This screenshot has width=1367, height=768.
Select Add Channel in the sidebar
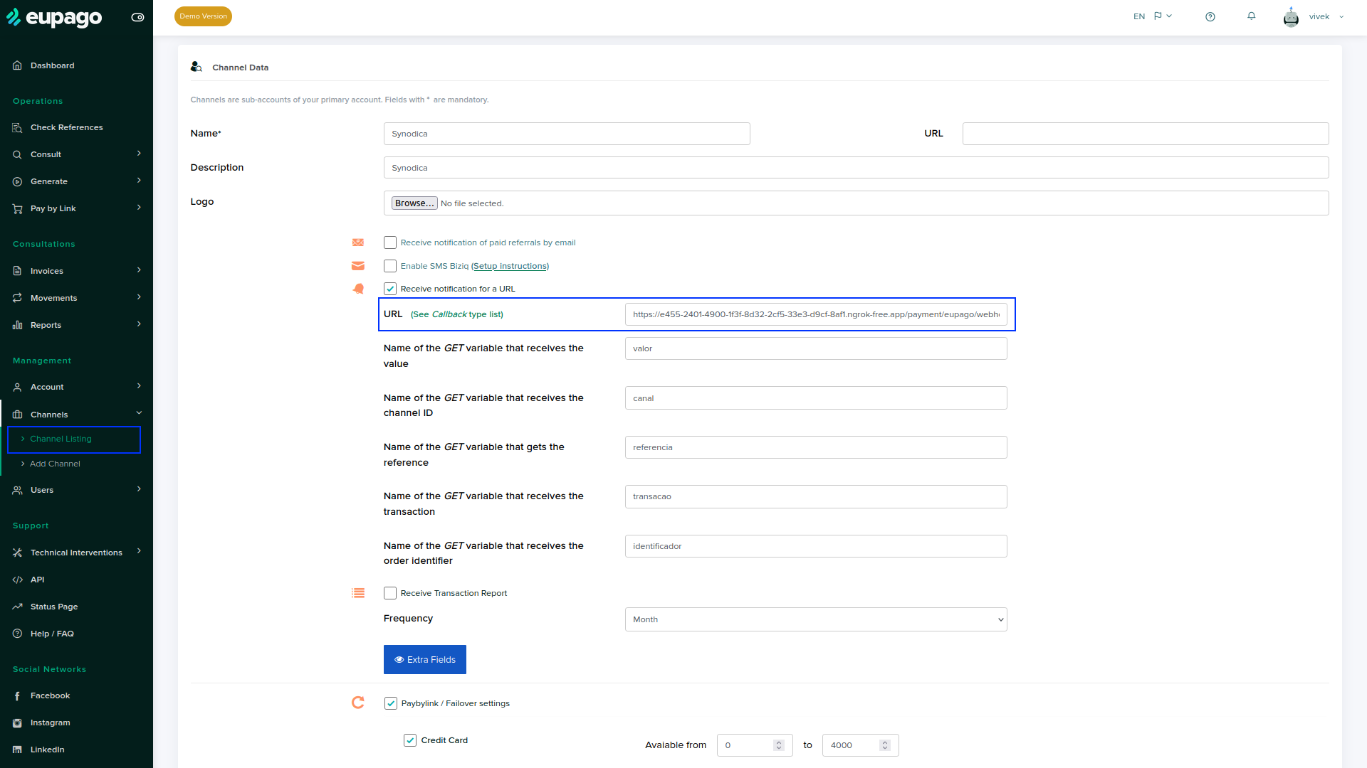pos(55,464)
